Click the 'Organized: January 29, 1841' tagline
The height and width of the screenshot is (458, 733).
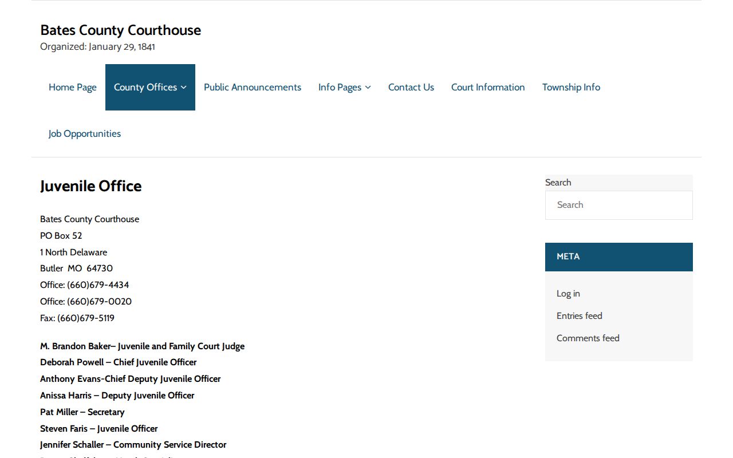pyautogui.click(x=97, y=47)
